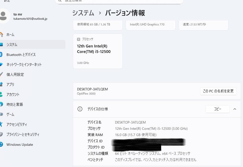Click the Intel UHD Graphics 770 card
This screenshot has height=167, width=243.
[150, 24]
